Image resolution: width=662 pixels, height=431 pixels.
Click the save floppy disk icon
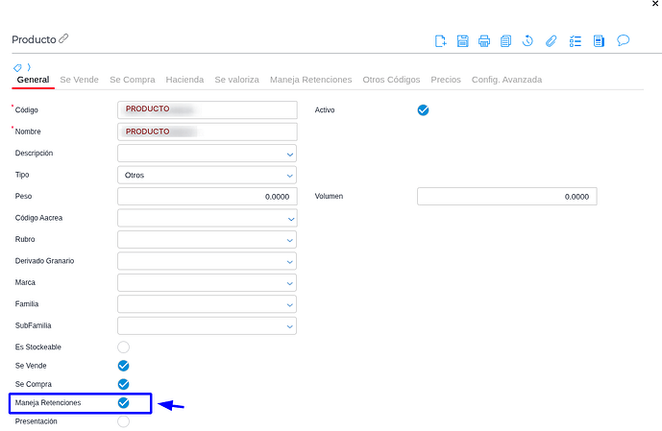pyautogui.click(x=462, y=40)
